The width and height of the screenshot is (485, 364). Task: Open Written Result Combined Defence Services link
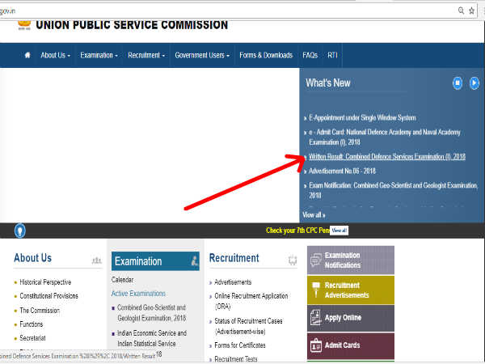pyautogui.click(x=387, y=157)
